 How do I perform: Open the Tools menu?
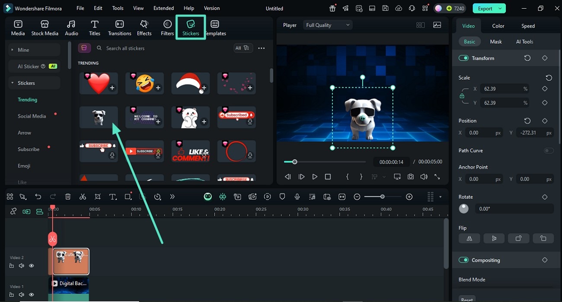pos(118,8)
